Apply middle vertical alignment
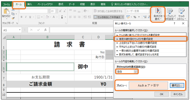This screenshot has width=190, height=101. [x=75, y=11]
